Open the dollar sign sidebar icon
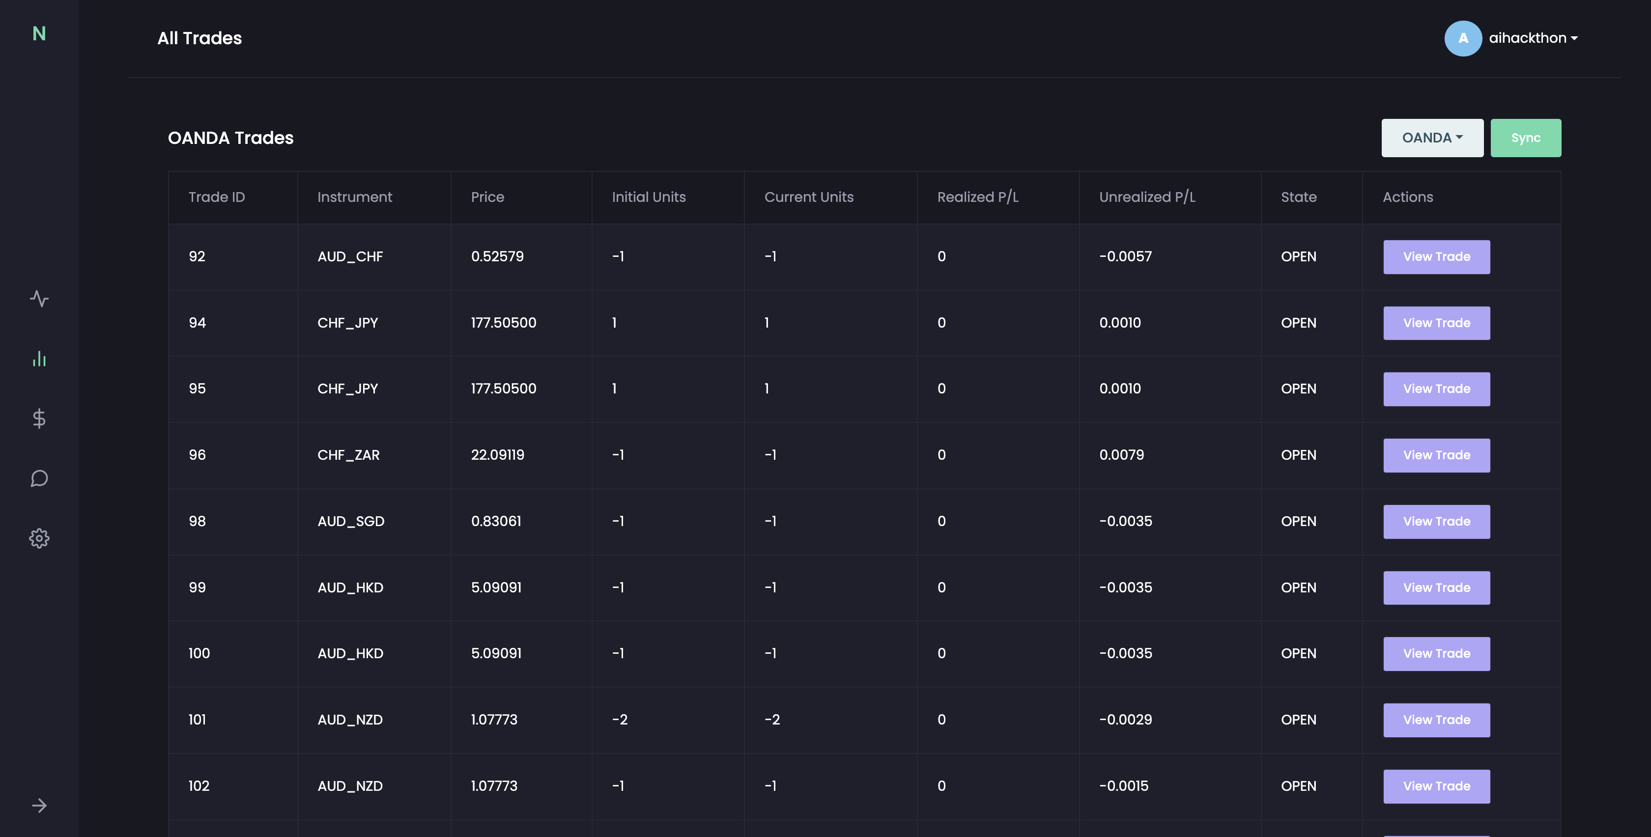Image resolution: width=1651 pixels, height=837 pixels. (x=39, y=418)
